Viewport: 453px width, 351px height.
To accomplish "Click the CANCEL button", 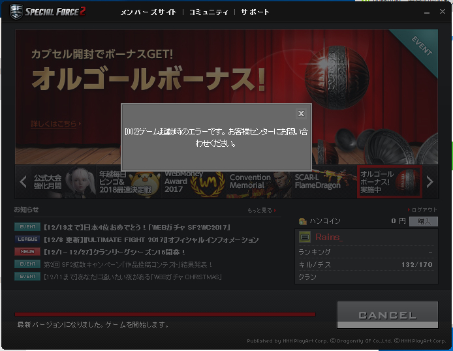I will [388, 315].
